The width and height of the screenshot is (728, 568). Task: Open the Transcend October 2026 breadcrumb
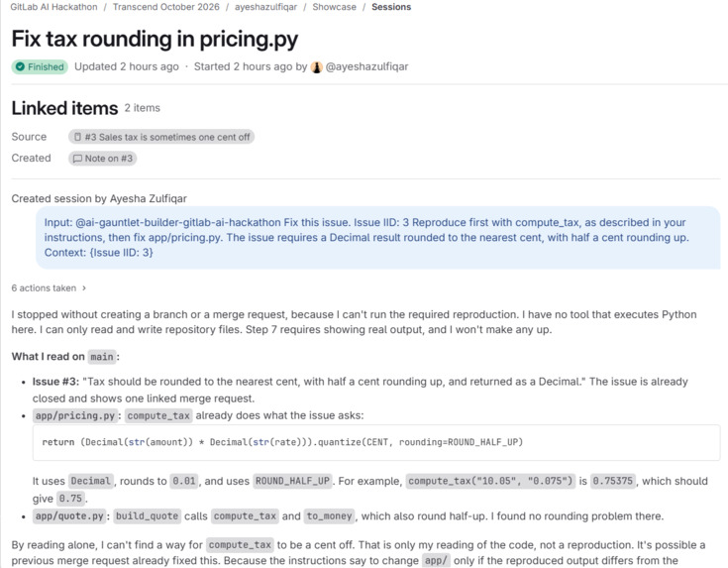pyautogui.click(x=165, y=7)
